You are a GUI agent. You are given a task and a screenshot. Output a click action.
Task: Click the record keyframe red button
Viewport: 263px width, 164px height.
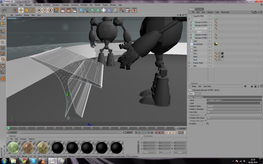point(156,133)
